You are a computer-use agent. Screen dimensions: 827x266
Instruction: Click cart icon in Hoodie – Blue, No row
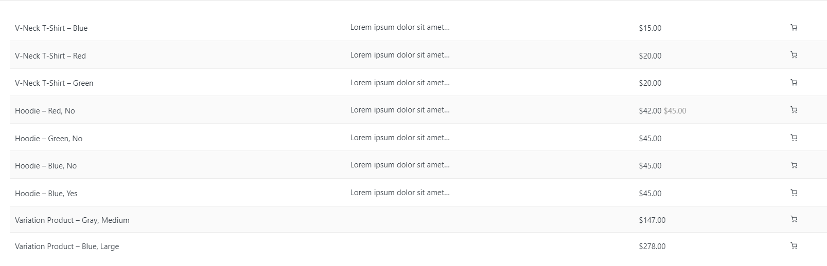pos(794,165)
